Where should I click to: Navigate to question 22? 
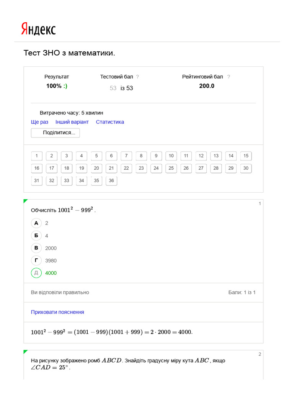[x=126, y=168]
